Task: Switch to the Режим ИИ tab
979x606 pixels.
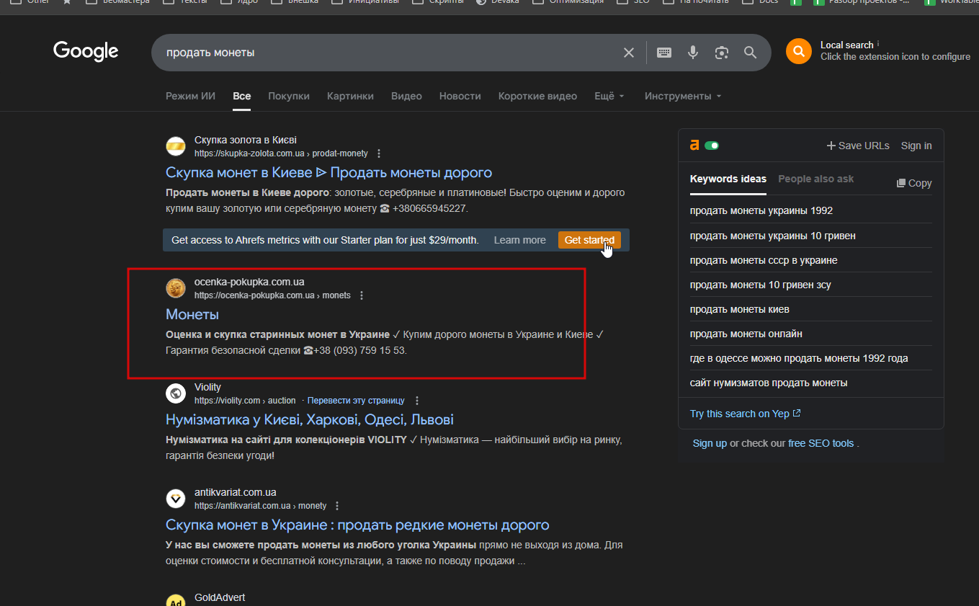Action: 190,96
